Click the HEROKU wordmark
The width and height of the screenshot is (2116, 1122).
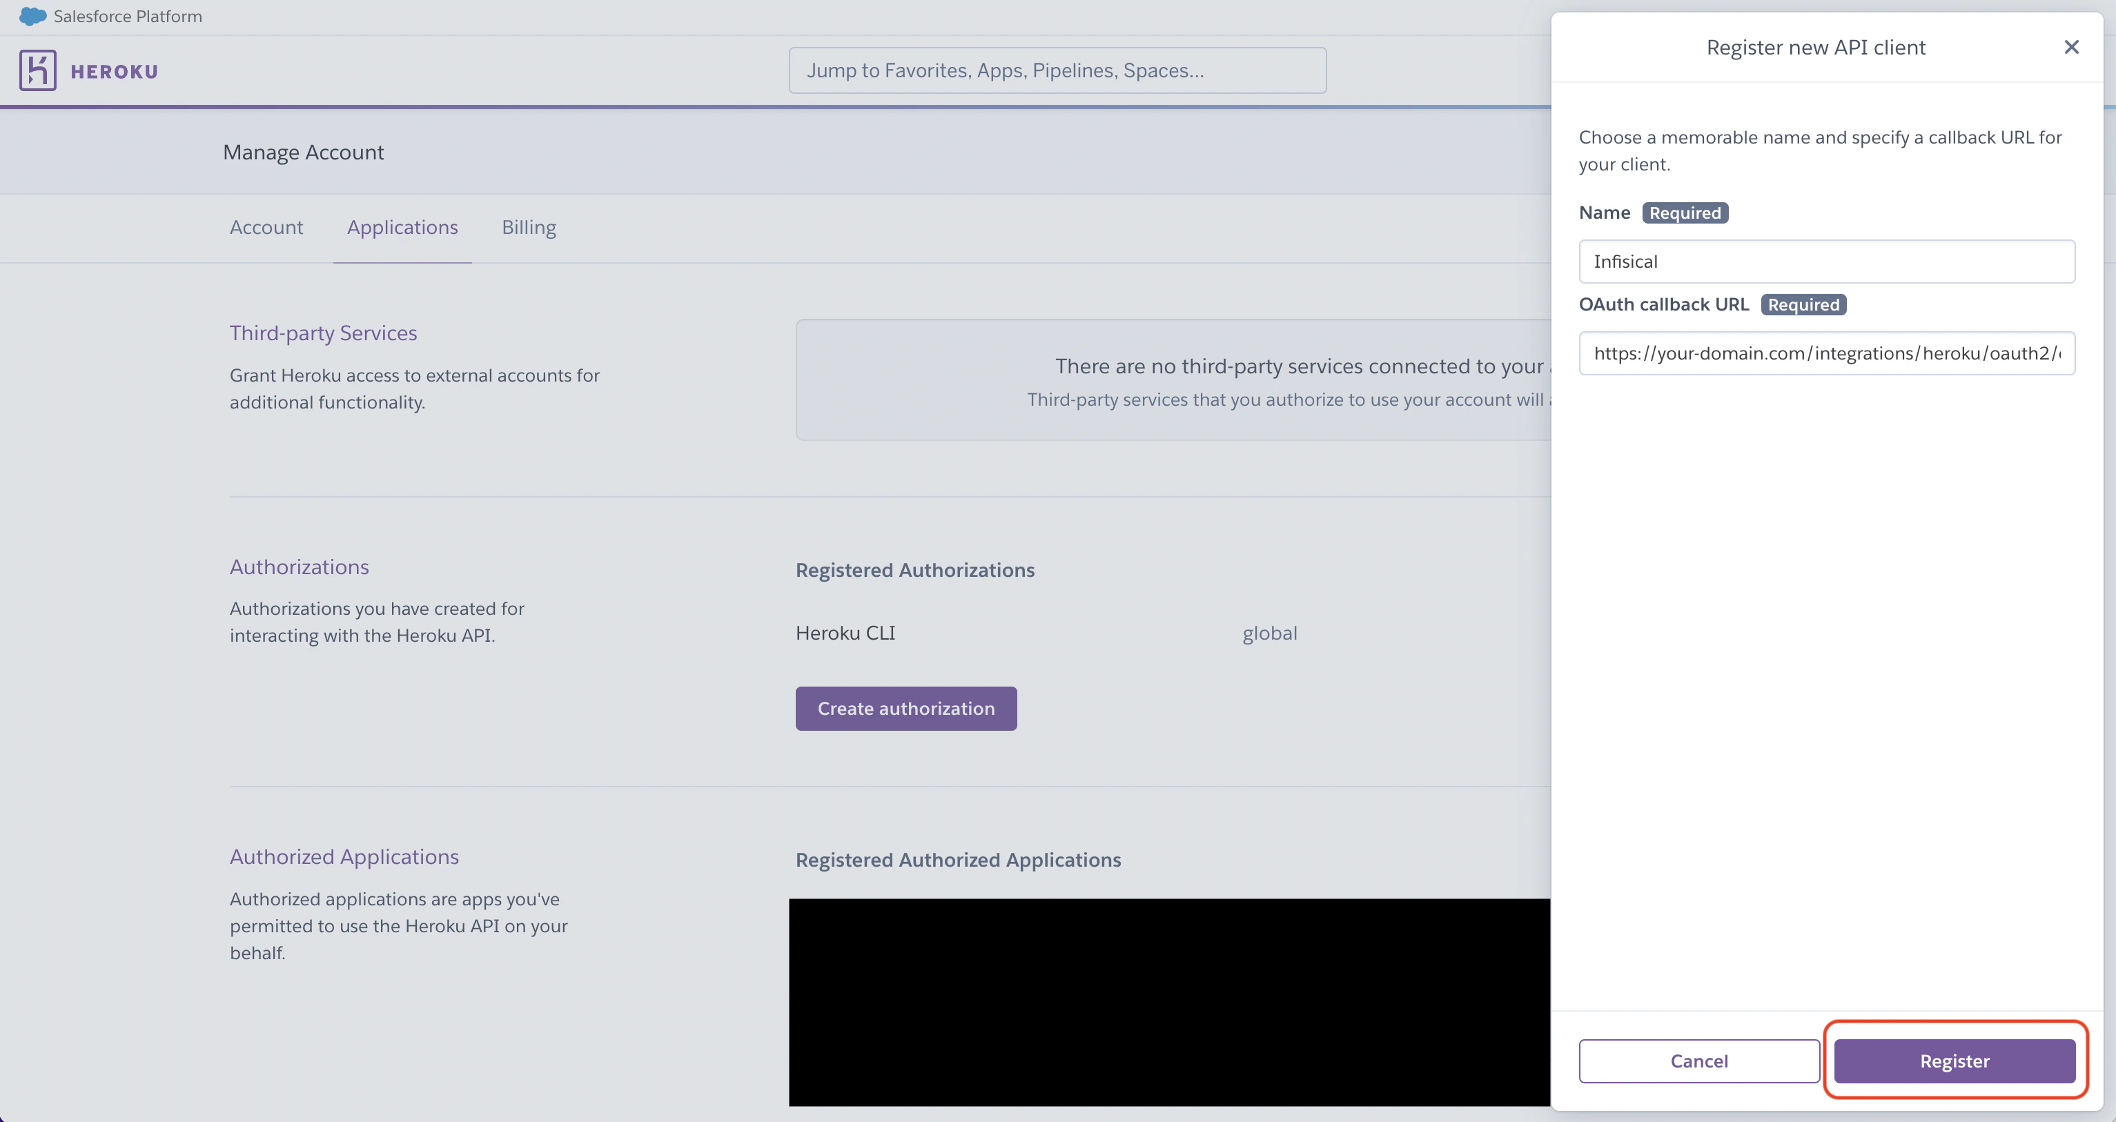tap(114, 72)
